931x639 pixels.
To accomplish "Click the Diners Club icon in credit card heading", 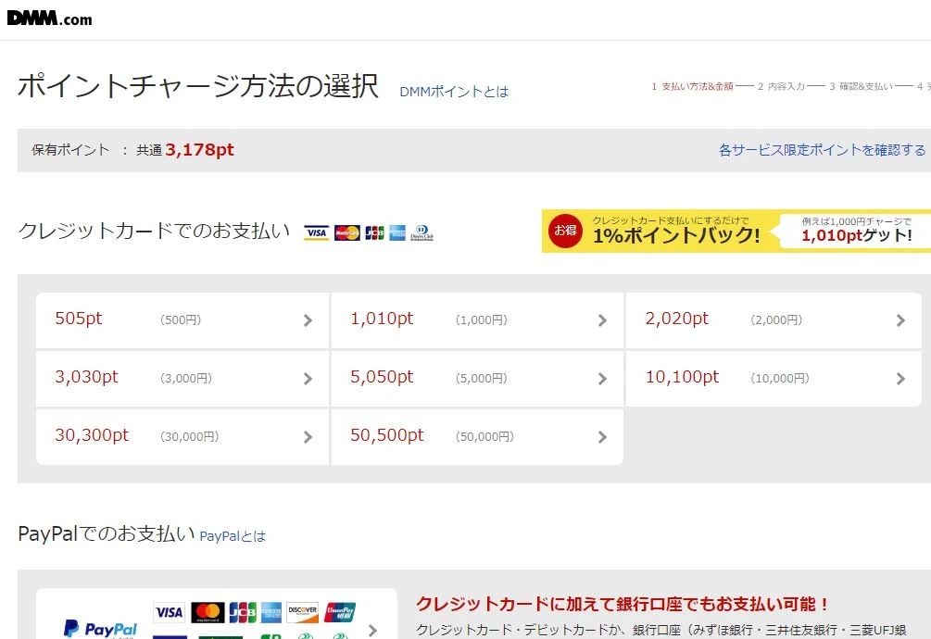I will (422, 232).
